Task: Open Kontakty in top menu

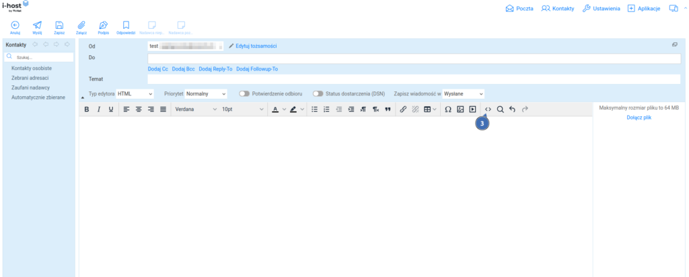Action: [x=558, y=8]
